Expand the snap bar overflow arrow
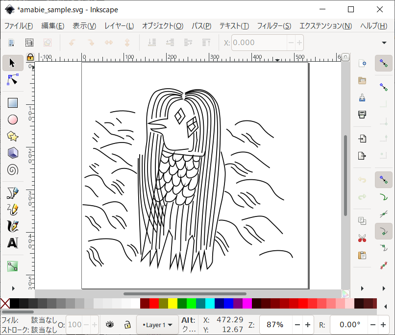Screen dimensions: 395x335 [384, 288]
